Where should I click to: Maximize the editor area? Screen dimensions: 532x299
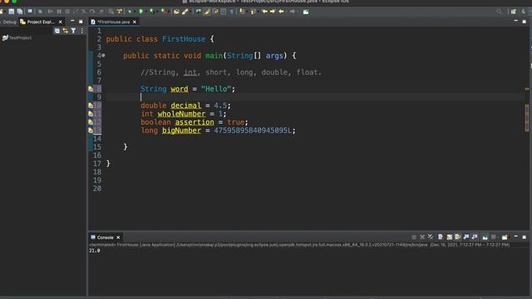(x=525, y=22)
